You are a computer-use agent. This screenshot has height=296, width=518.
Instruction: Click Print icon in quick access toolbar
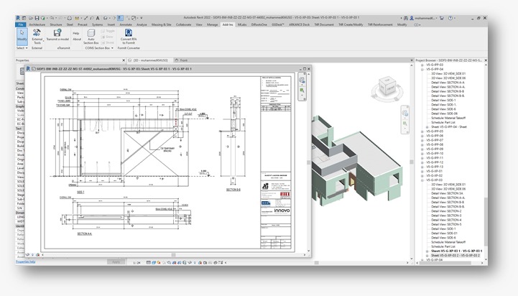coord(70,18)
